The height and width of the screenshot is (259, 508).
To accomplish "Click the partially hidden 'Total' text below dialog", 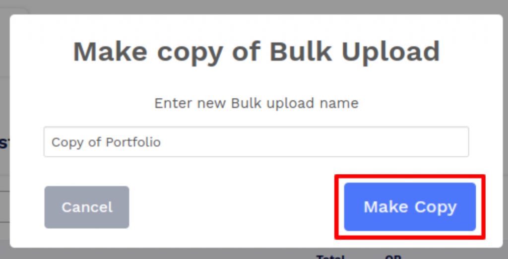I will click(330, 258).
